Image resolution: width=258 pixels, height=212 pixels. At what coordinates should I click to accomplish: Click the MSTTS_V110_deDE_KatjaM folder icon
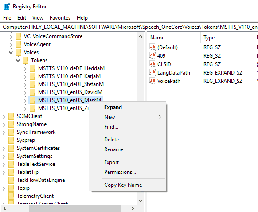[32, 76]
